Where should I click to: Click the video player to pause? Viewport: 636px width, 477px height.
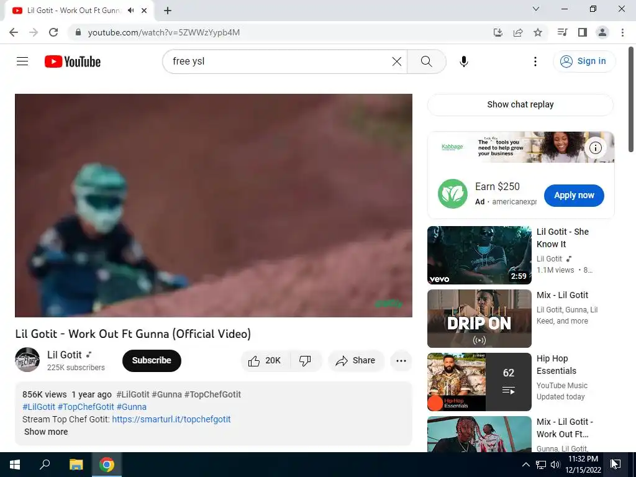point(214,206)
